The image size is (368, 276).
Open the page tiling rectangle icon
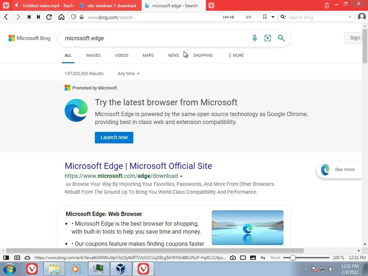(243, 258)
